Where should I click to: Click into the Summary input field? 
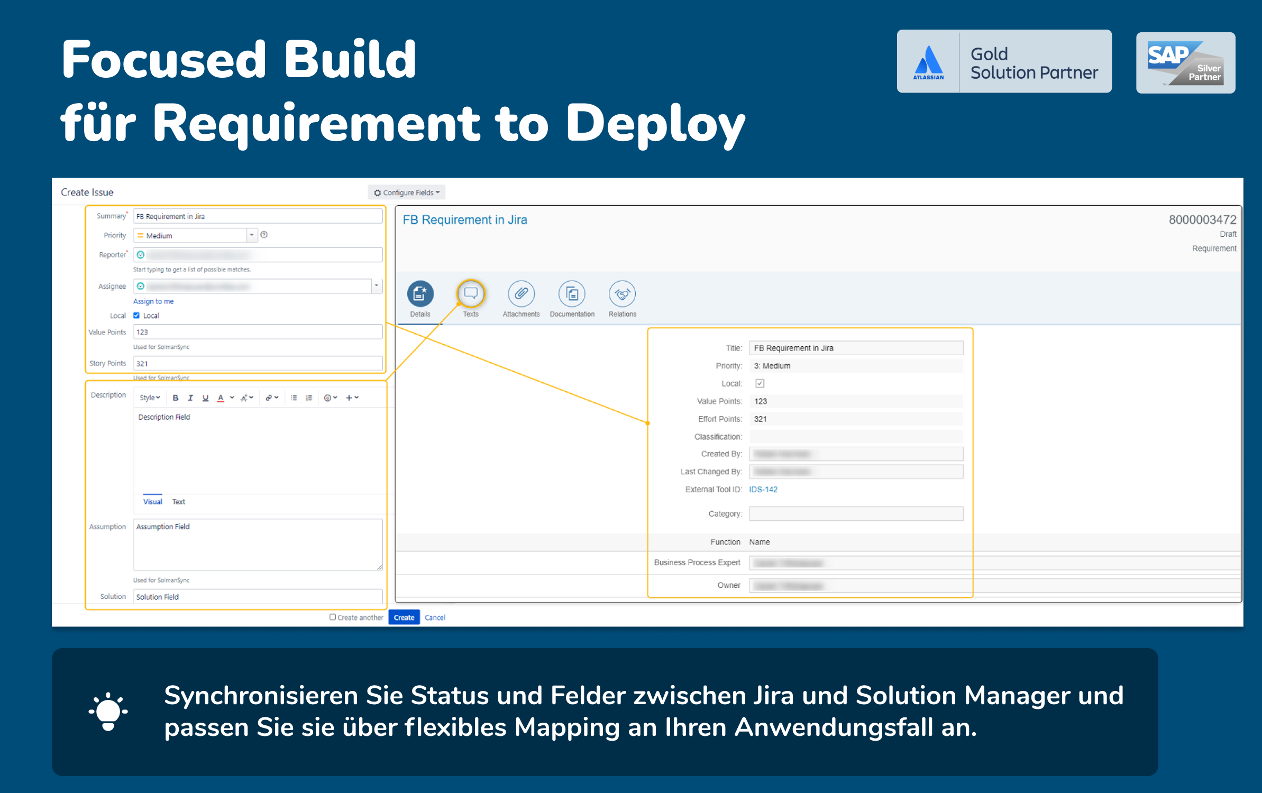(x=258, y=216)
